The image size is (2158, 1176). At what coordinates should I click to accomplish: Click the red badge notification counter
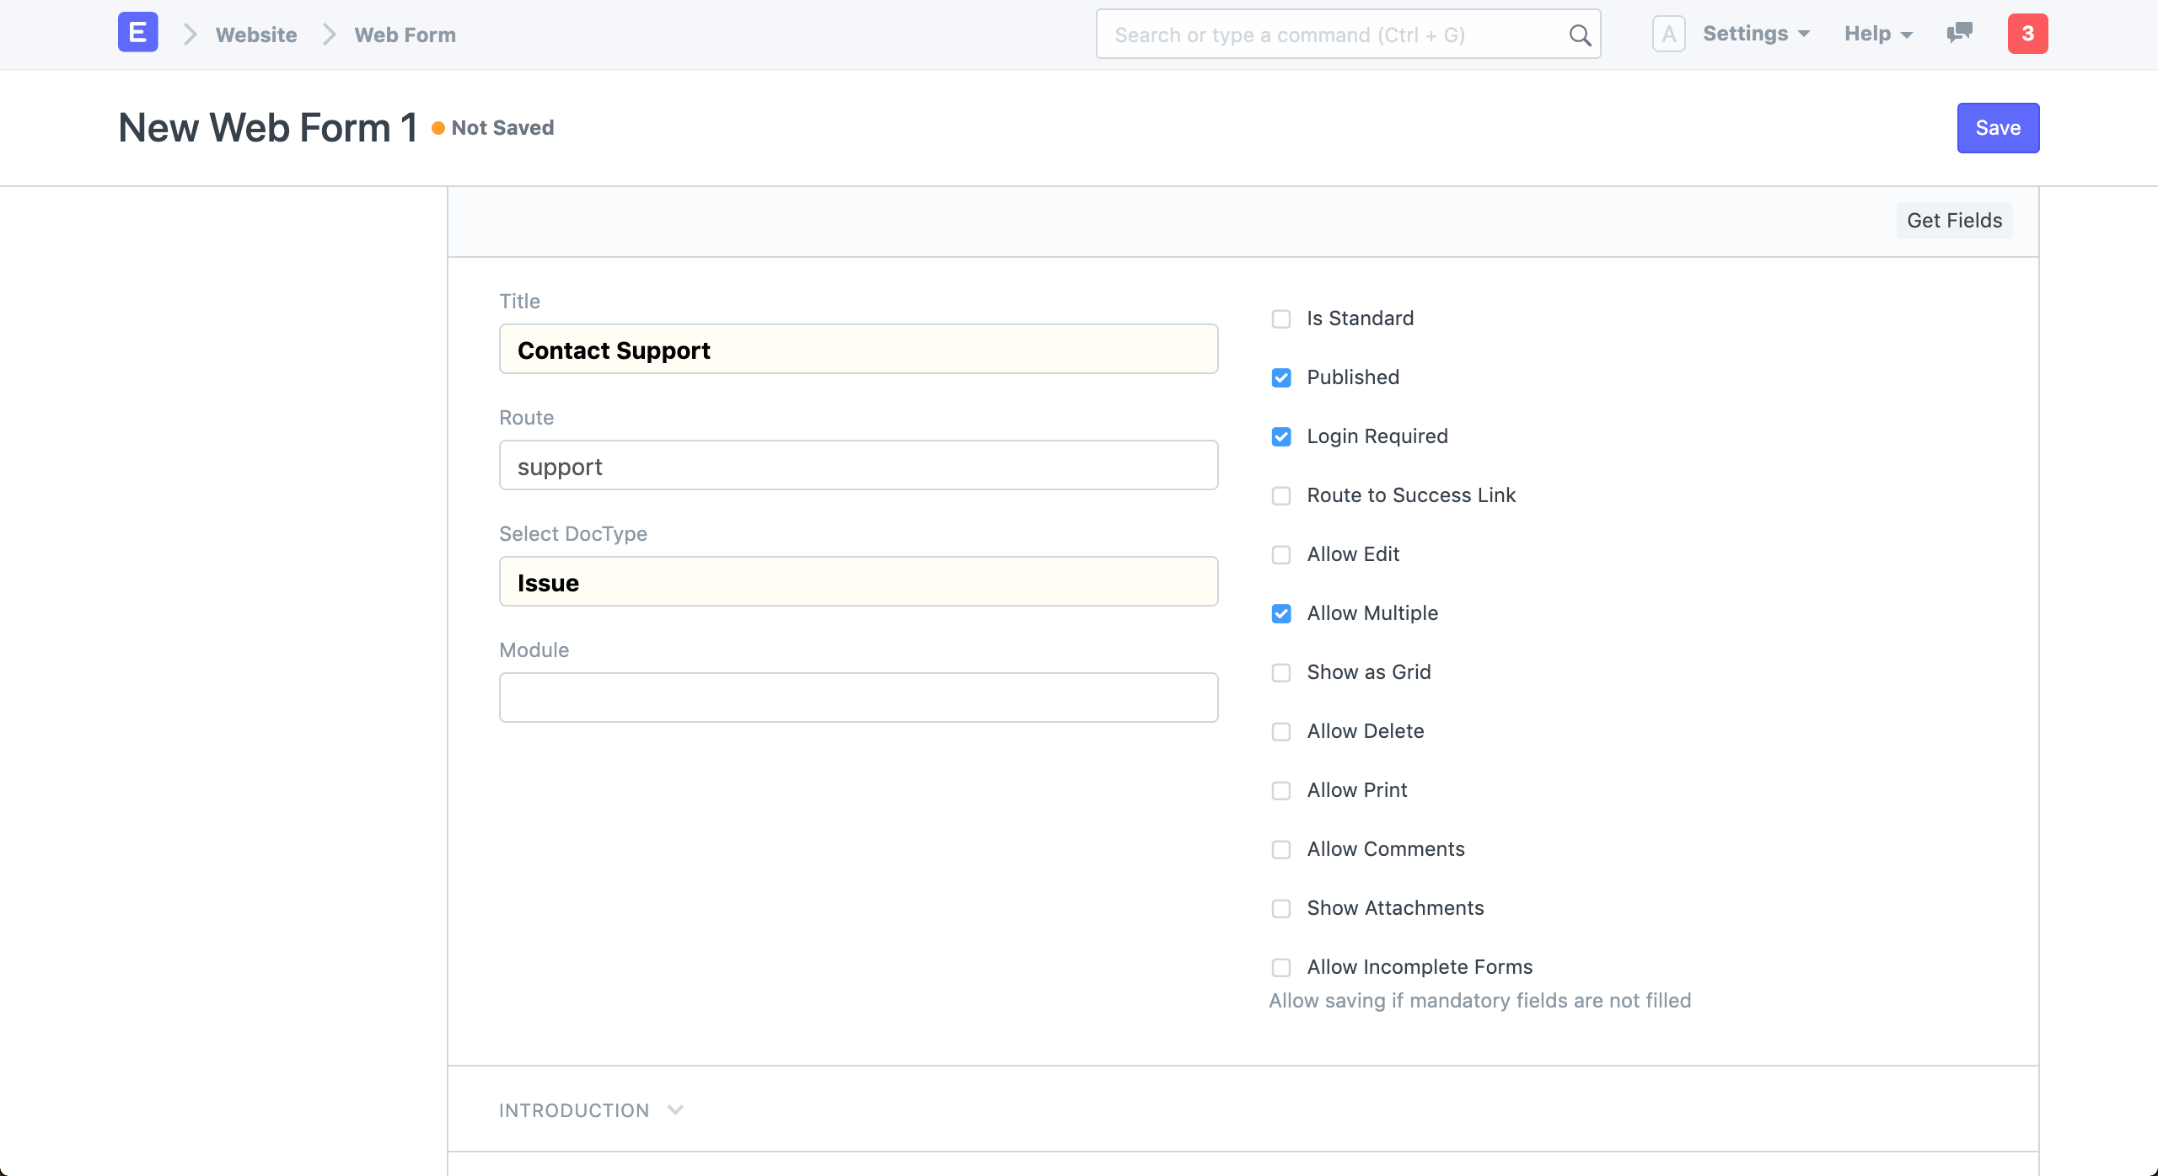click(x=2027, y=34)
